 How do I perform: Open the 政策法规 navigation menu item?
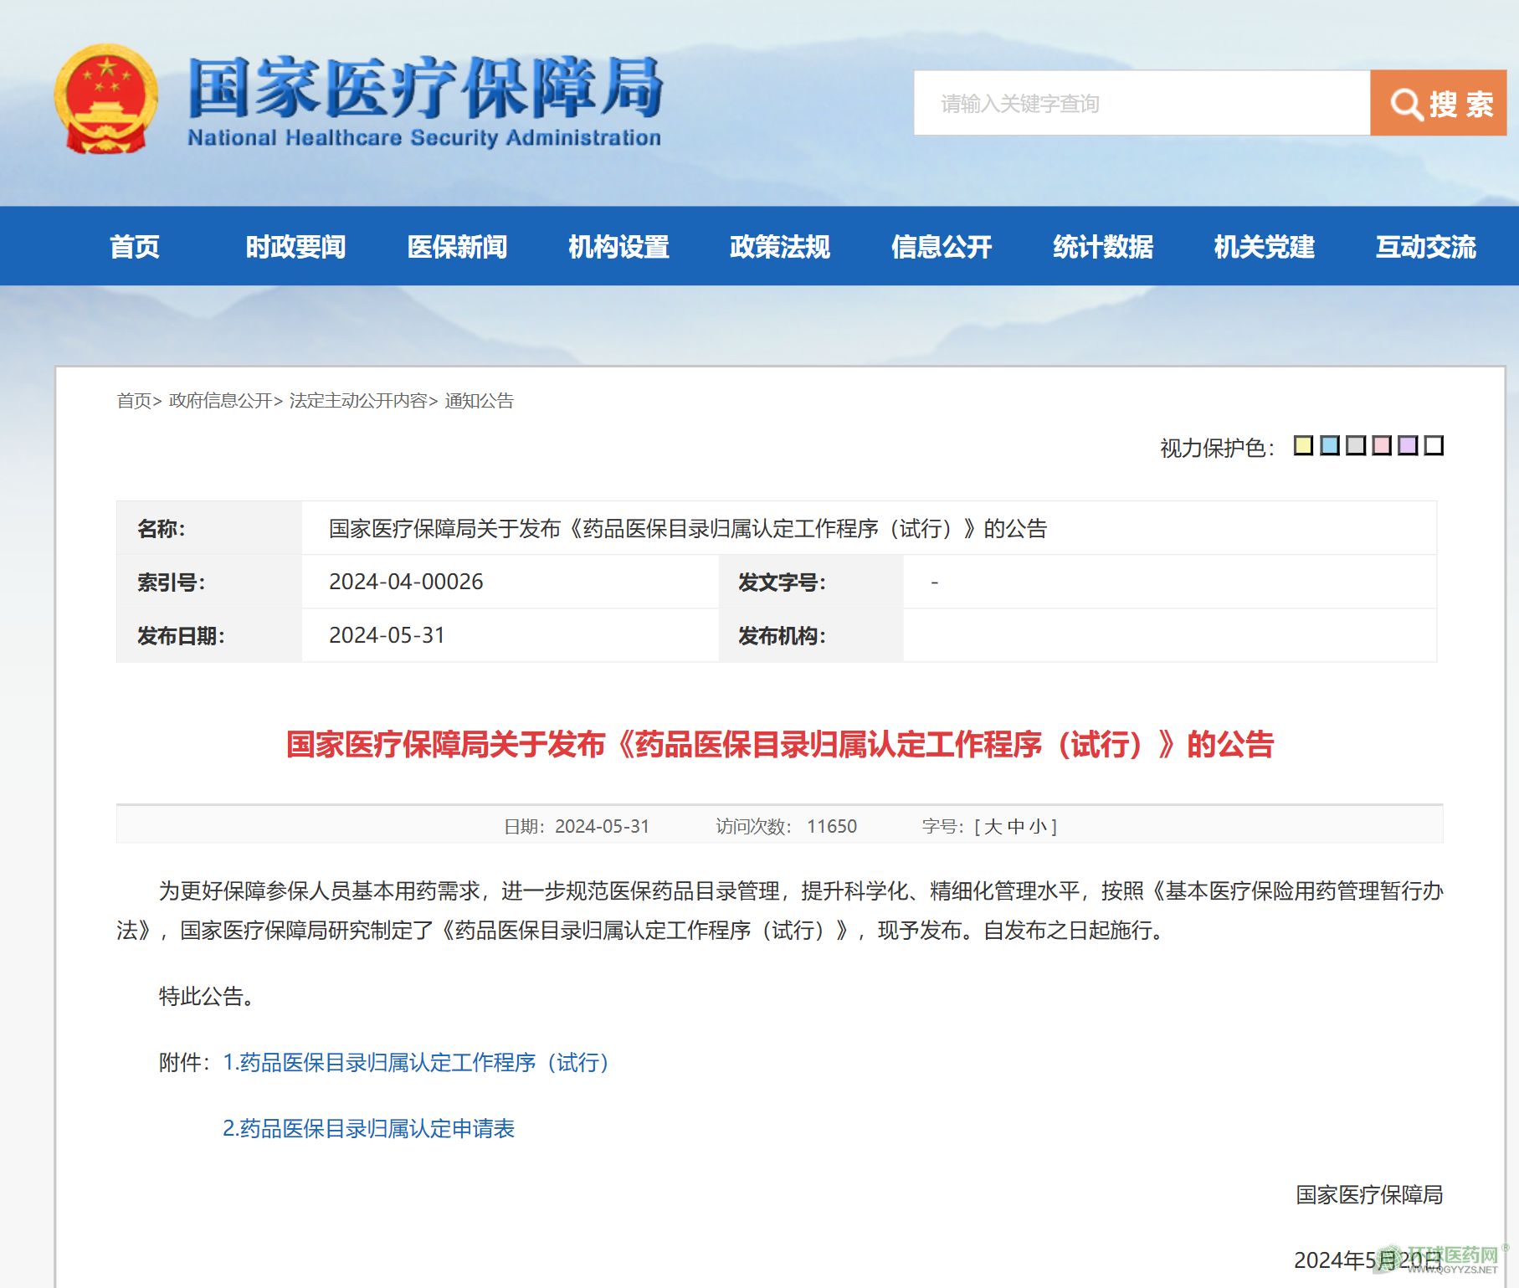click(779, 247)
